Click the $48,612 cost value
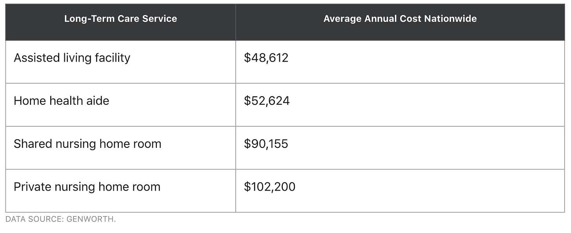571x233 pixels. (266, 58)
